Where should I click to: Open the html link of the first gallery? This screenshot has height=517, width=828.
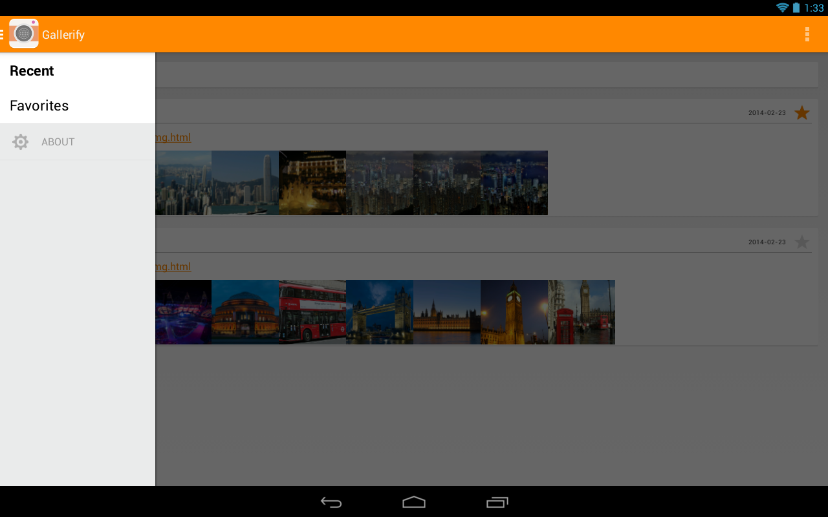[173, 138]
